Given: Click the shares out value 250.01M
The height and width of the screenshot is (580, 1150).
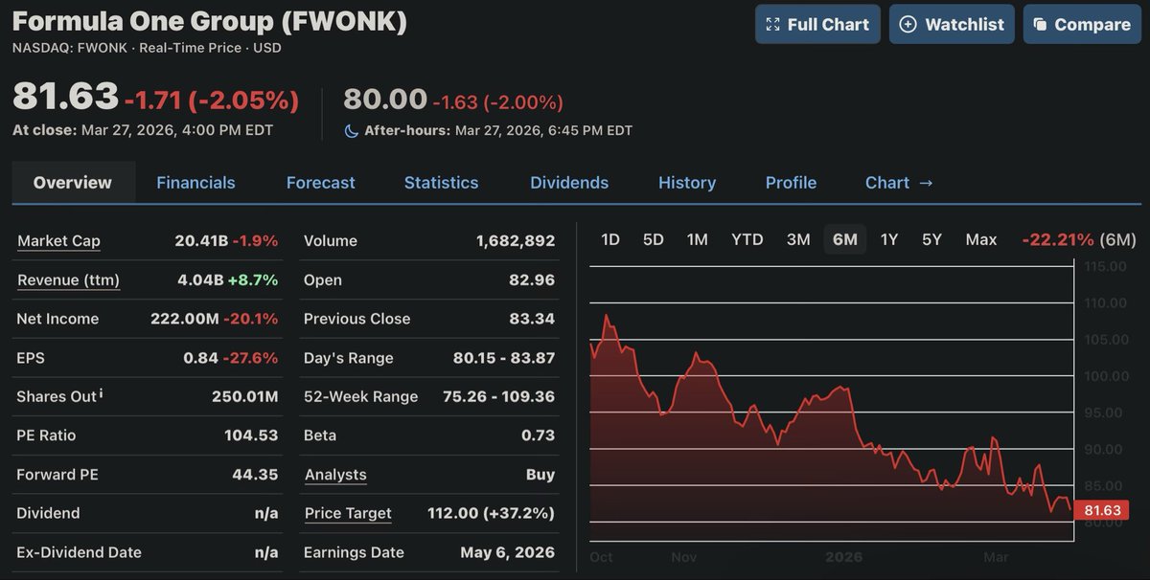Looking at the screenshot, I should coord(245,396).
